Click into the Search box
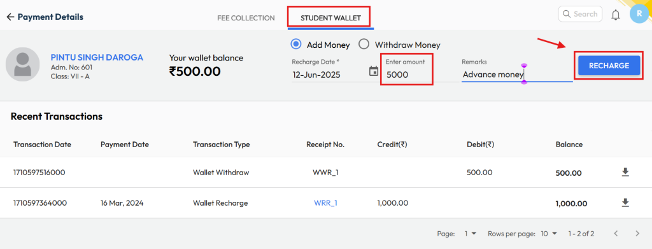The image size is (652, 249). click(580, 14)
